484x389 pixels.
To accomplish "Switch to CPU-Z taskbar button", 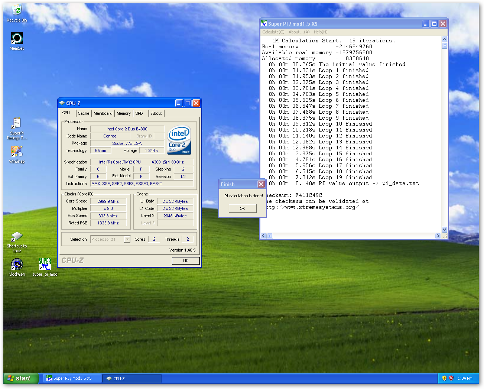I will coord(132,378).
